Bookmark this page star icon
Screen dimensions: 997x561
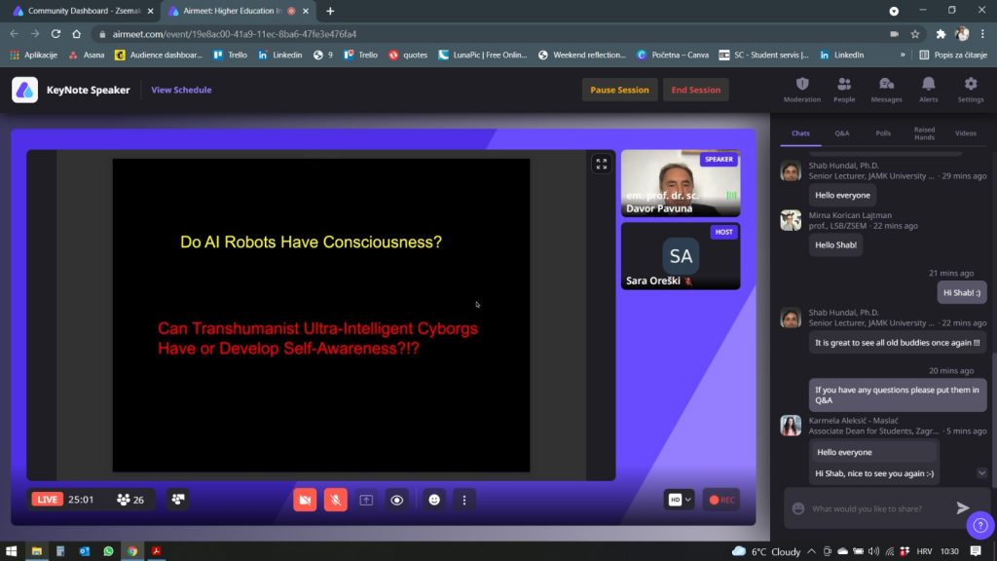[x=915, y=34]
